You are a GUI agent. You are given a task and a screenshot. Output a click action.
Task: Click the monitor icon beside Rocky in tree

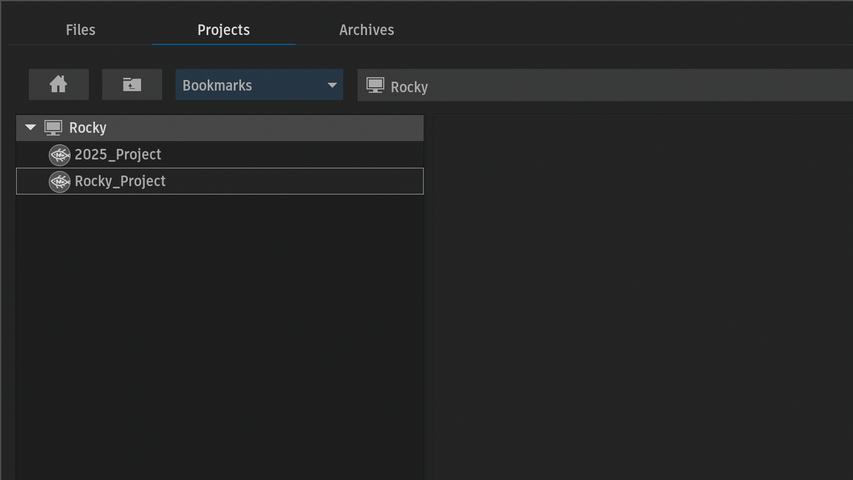click(x=53, y=128)
